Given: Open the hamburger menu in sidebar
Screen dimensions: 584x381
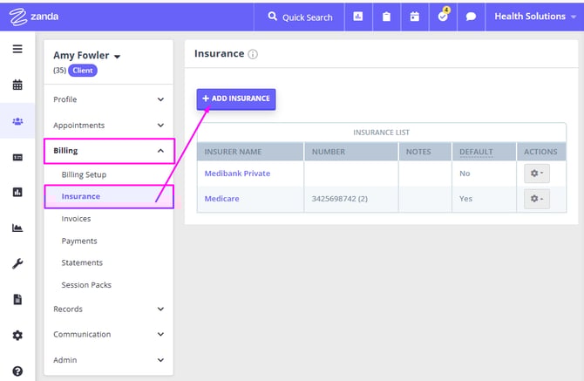Looking at the screenshot, I should point(17,49).
